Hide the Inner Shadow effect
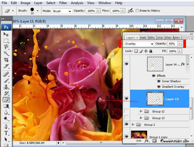This screenshot has width=194, height=147. tap(159, 81)
